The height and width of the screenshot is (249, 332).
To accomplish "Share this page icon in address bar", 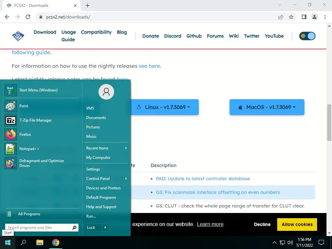I will (x=281, y=17).
